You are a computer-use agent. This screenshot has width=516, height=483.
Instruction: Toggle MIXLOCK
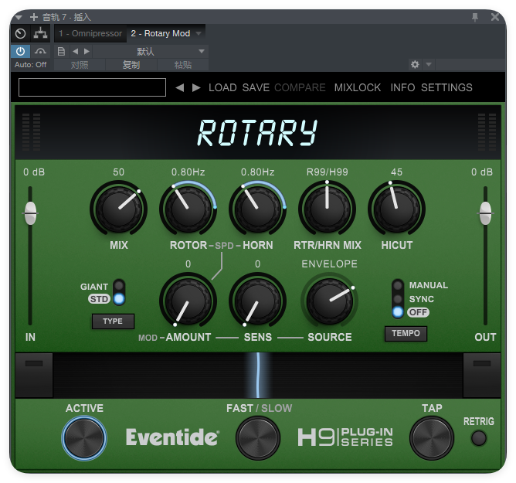click(x=358, y=87)
